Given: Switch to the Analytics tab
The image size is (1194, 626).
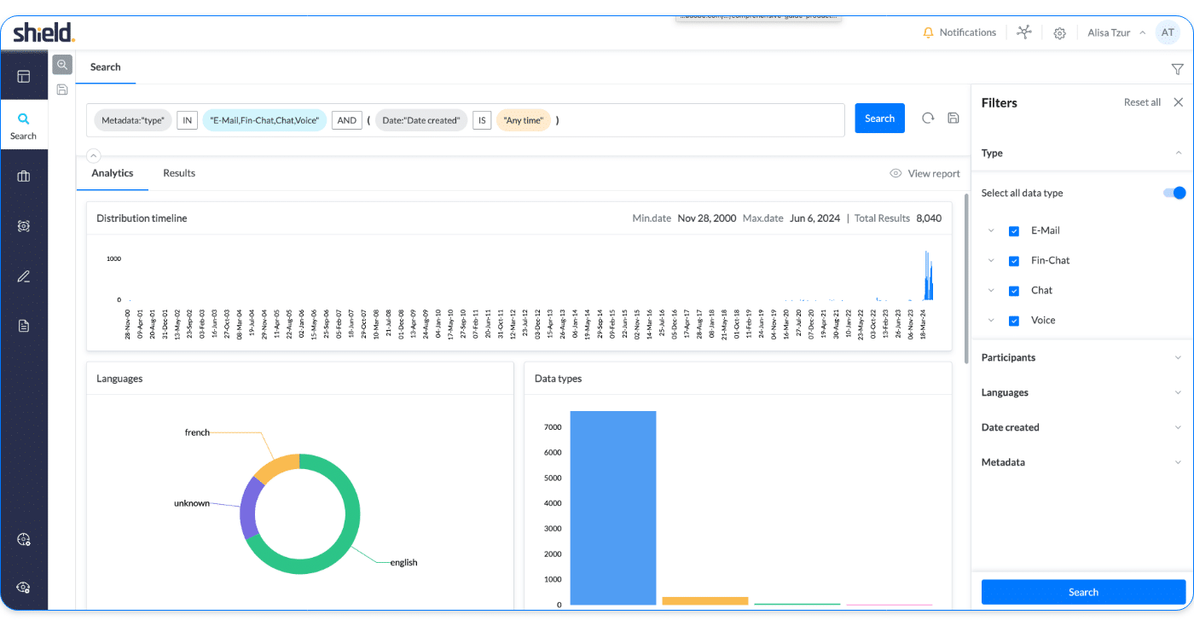Looking at the screenshot, I should tap(113, 173).
